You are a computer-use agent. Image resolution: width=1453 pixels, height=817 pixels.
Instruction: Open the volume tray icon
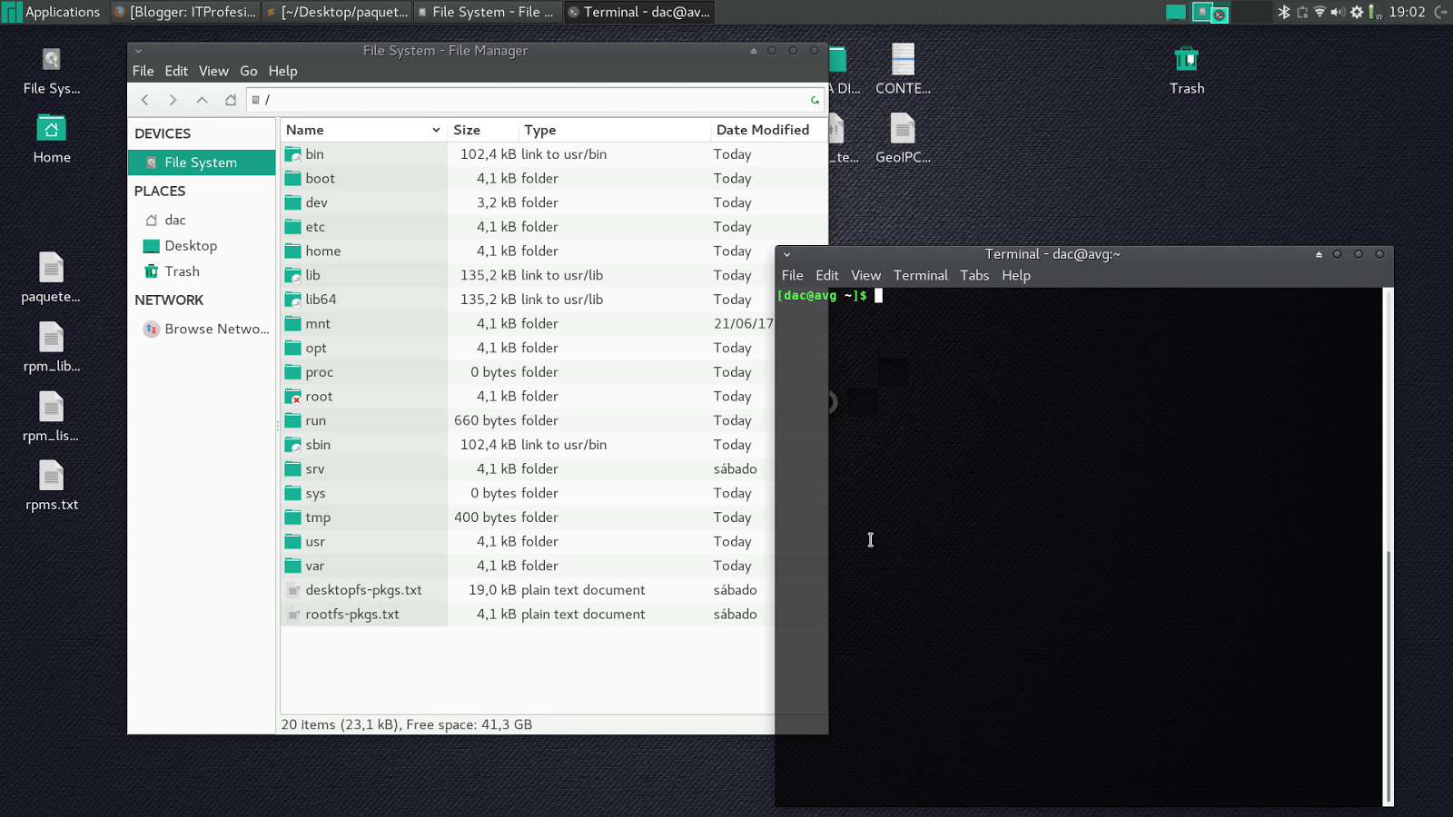1338,12
